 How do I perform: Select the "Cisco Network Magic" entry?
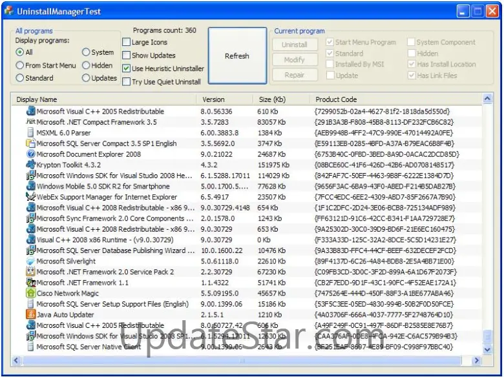click(67, 293)
